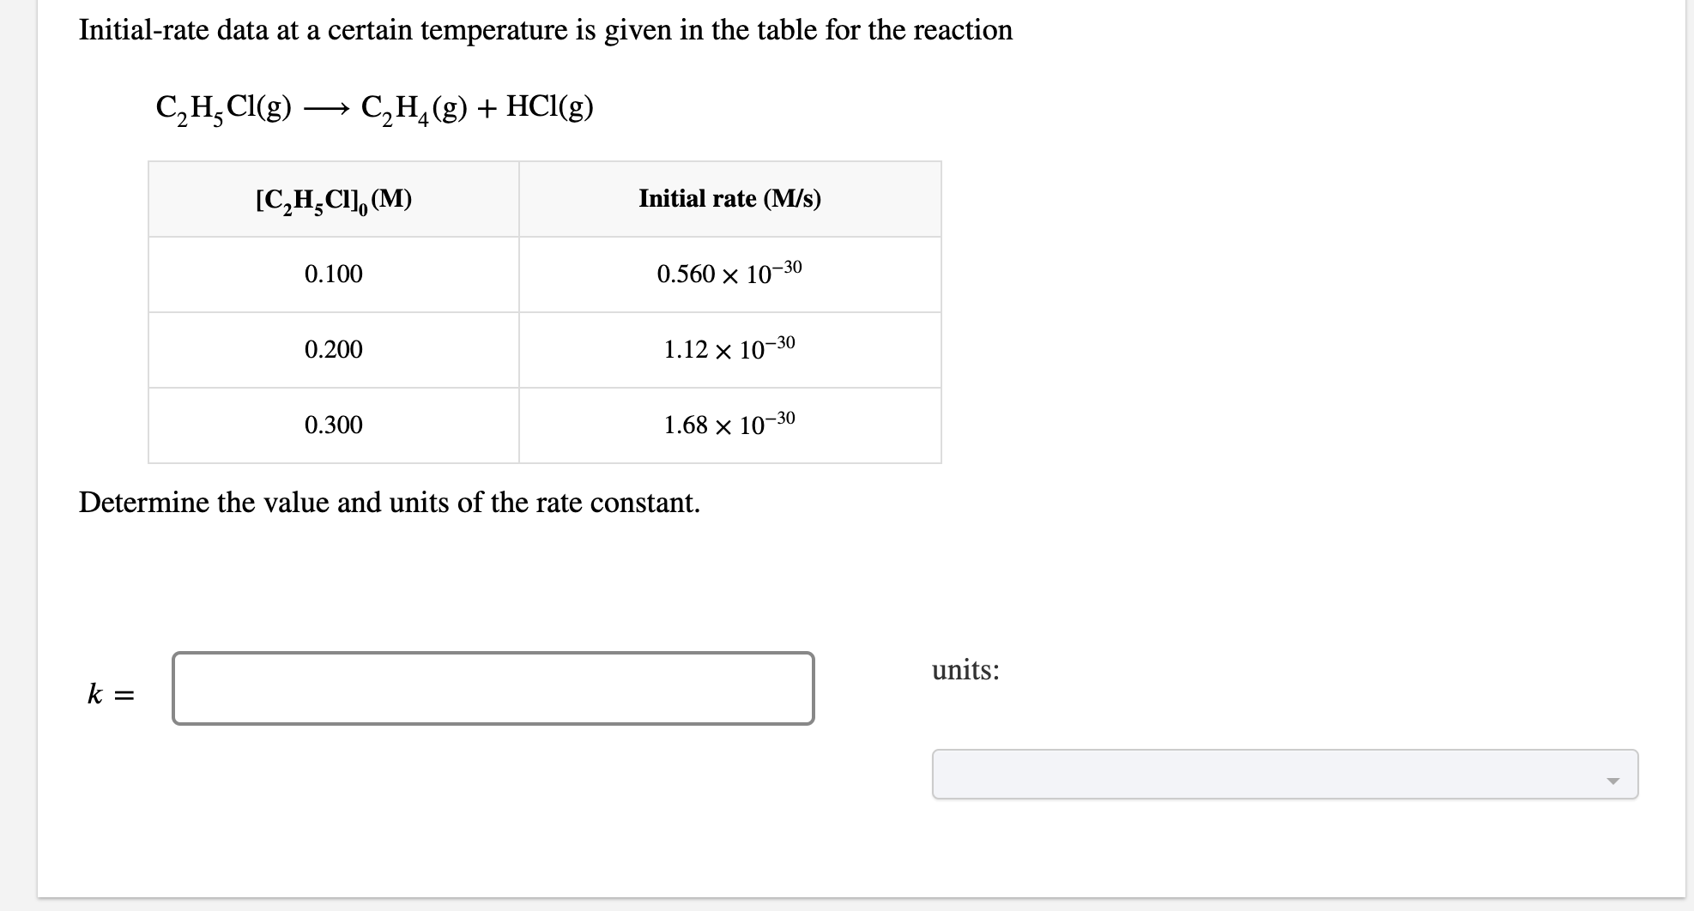
Task: Select the table cell showing 0.100
Action: (x=333, y=274)
